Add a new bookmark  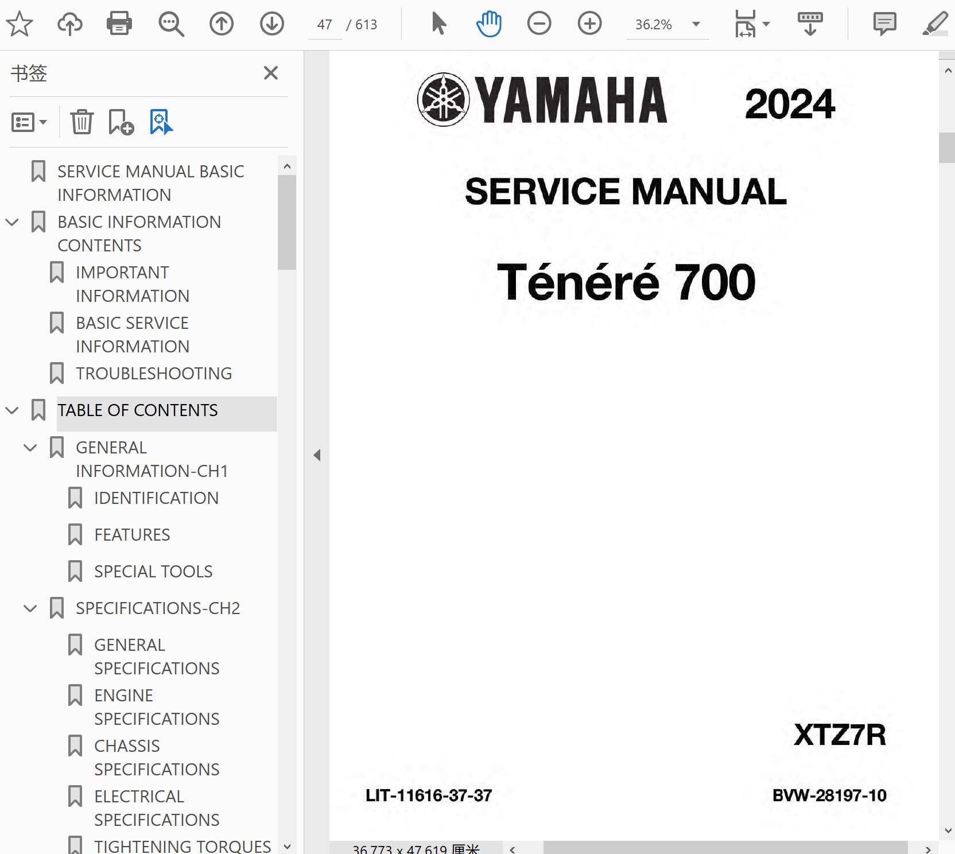(x=121, y=122)
